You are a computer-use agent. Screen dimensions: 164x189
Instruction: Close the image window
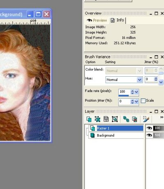tap(46, 14)
